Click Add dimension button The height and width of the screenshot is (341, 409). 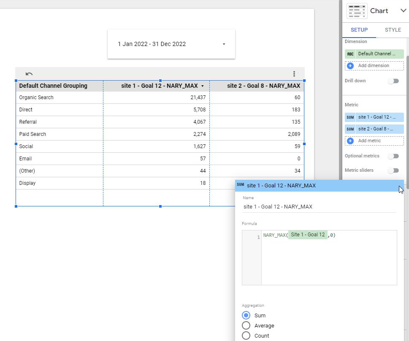[x=374, y=66]
